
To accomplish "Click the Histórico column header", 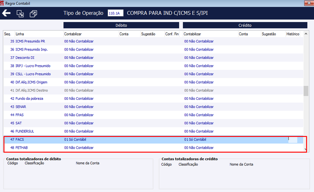I will coord(293,34).
